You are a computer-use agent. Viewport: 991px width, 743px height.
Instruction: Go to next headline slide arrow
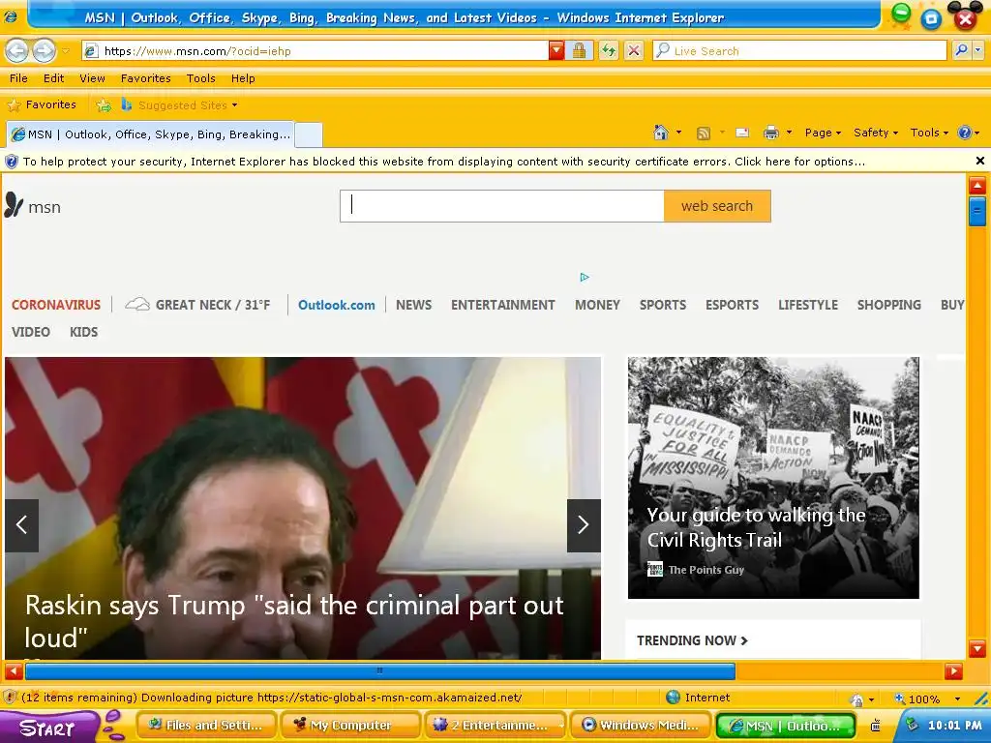pos(584,525)
